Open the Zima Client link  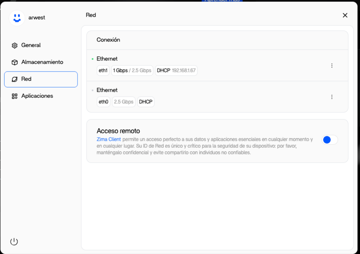pyautogui.click(x=109, y=139)
